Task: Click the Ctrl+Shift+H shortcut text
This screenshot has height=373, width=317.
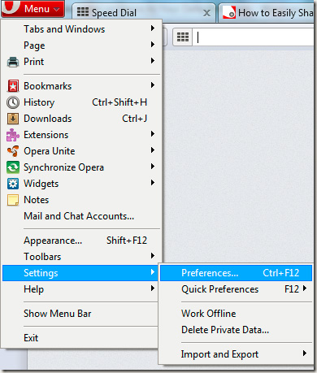Action: coord(119,102)
